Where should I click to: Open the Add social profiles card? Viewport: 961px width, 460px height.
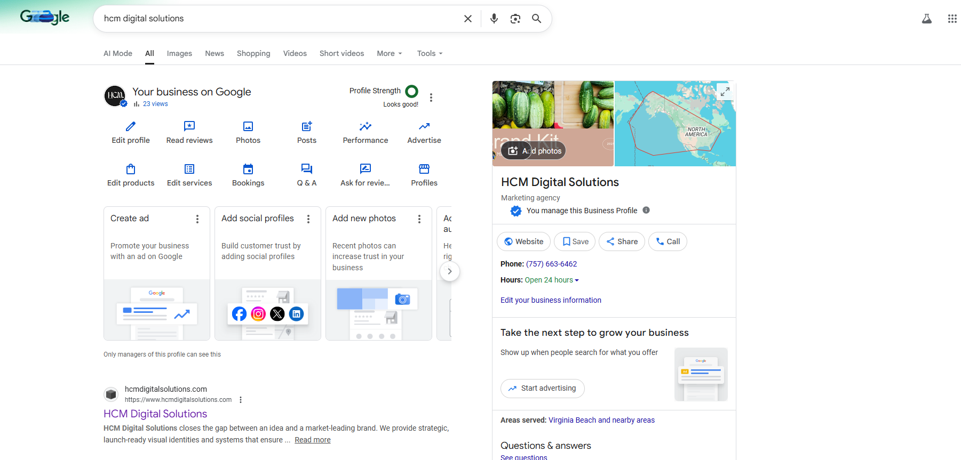pyautogui.click(x=268, y=273)
